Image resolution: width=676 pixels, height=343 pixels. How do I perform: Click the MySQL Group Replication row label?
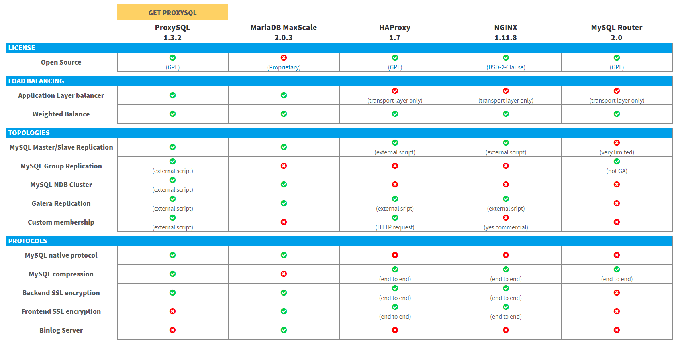[61, 166]
